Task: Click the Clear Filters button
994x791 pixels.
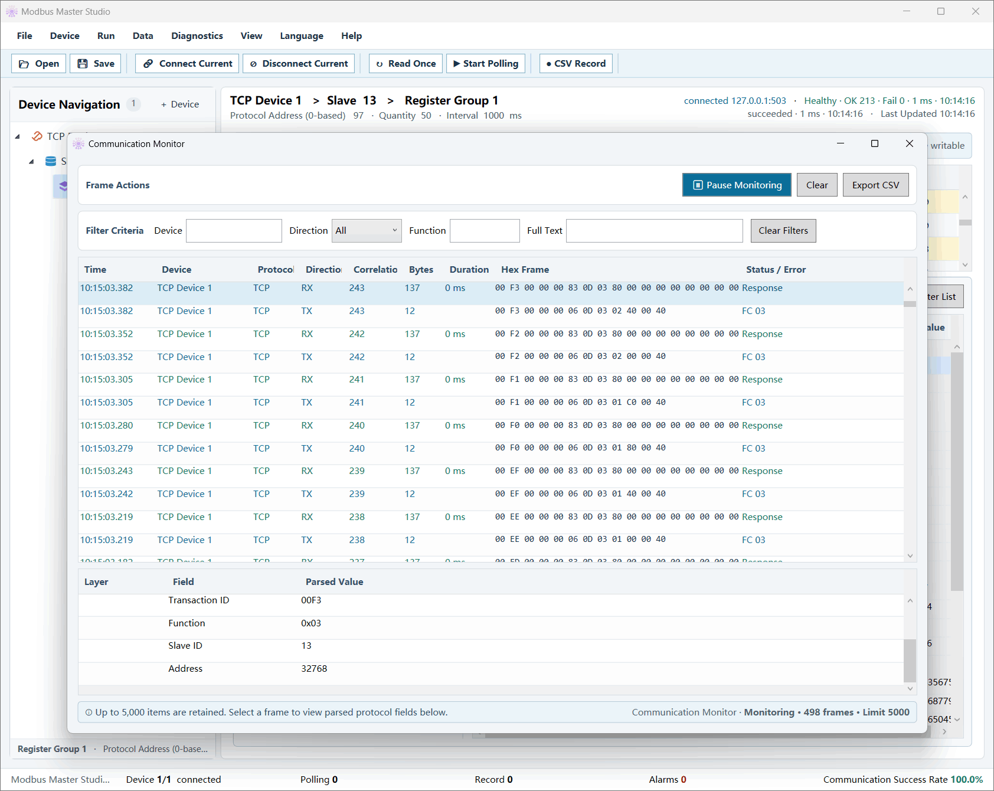Action: 783,231
